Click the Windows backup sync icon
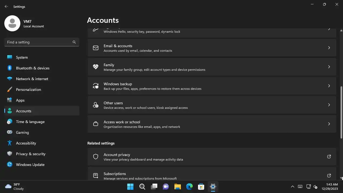This screenshot has height=193, width=343. click(x=96, y=86)
